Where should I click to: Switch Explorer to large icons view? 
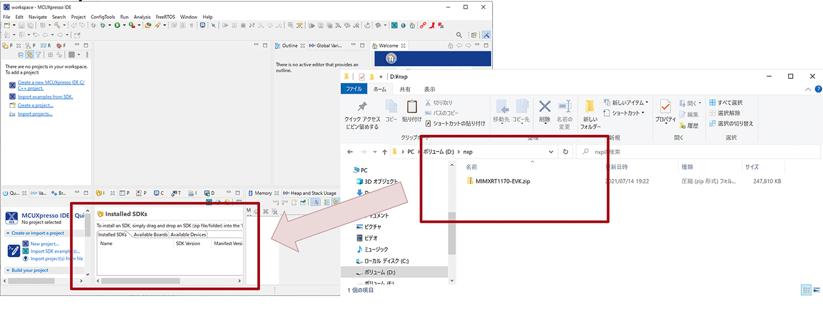[x=816, y=290]
